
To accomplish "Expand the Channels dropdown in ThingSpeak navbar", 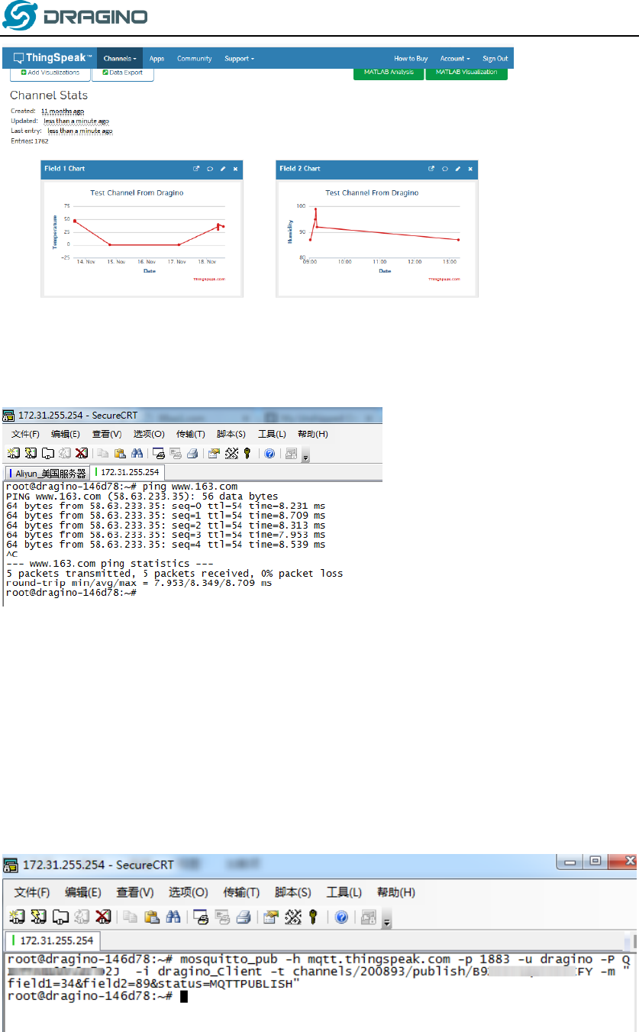I will tap(120, 58).
